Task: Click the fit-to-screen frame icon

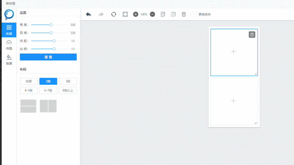Action: pos(125,14)
